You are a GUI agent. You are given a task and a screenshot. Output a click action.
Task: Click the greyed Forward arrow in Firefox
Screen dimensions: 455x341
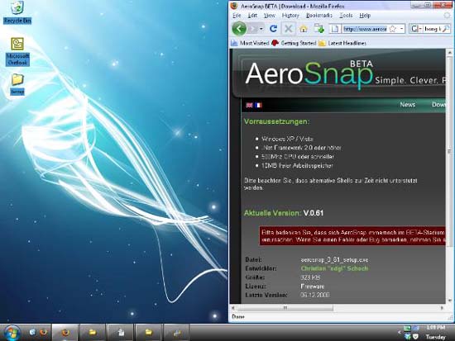(253, 29)
